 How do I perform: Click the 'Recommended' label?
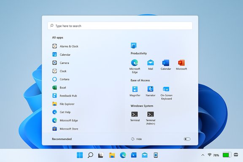click(x=62, y=139)
